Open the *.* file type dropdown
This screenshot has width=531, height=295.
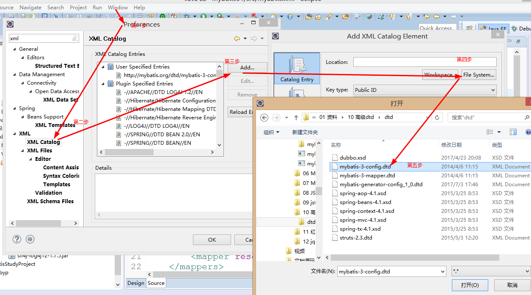pos(491,271)
